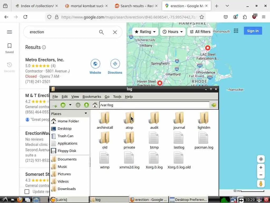Viewport: 270px width, 203px height.
Task: Click the go button beside path bar
Action: tap(214, 105)
